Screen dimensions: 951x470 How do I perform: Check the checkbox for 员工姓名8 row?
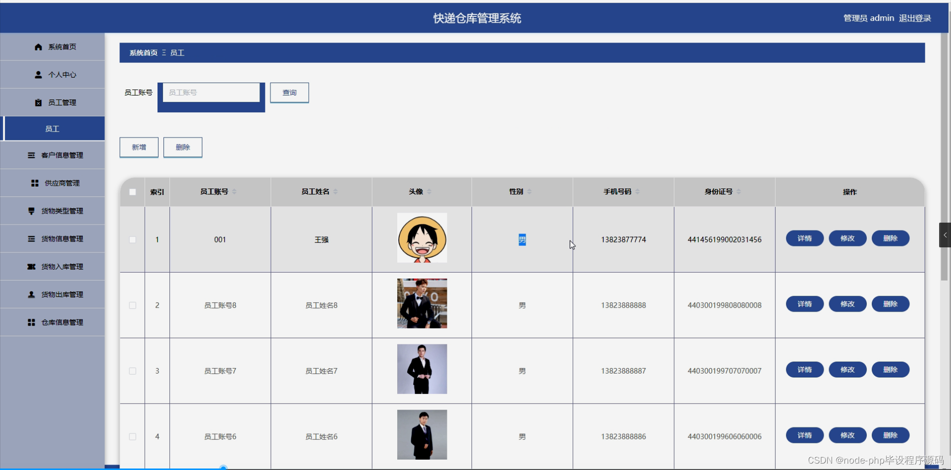click(132, 305)
